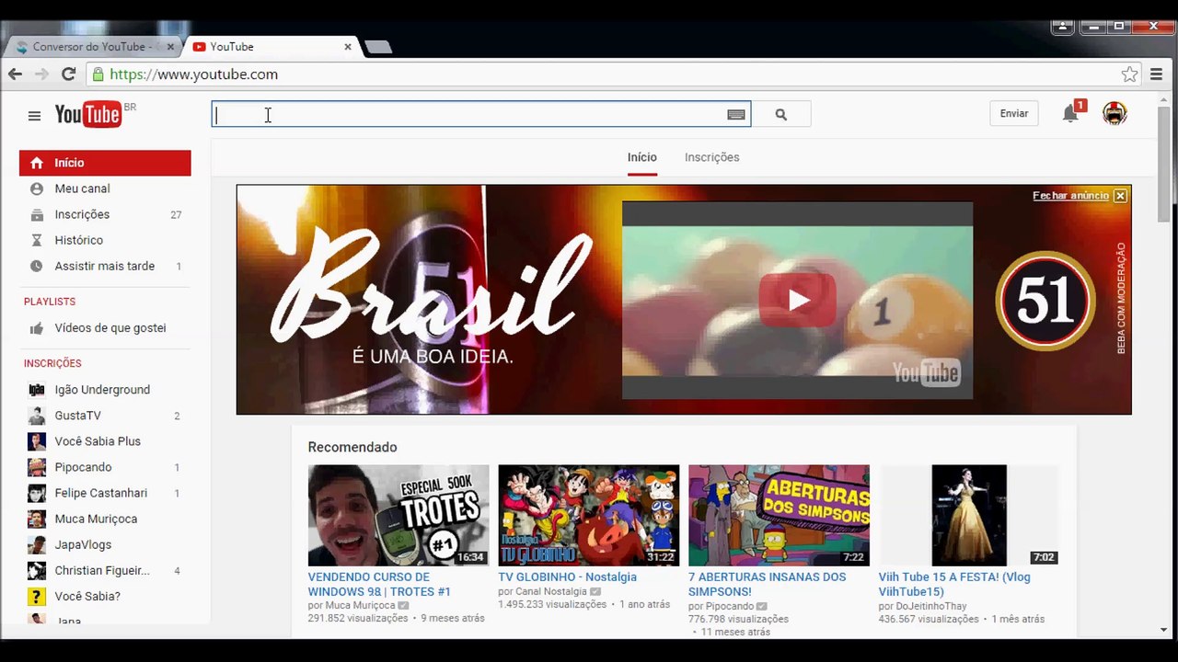Click the scrollbar down arrow
Image resolution: width=1178 pixels, height=662 pixels.
click(x=1164, y=631)
